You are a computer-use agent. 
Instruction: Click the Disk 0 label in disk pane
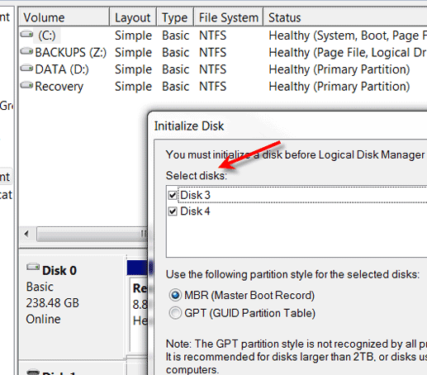59,270
